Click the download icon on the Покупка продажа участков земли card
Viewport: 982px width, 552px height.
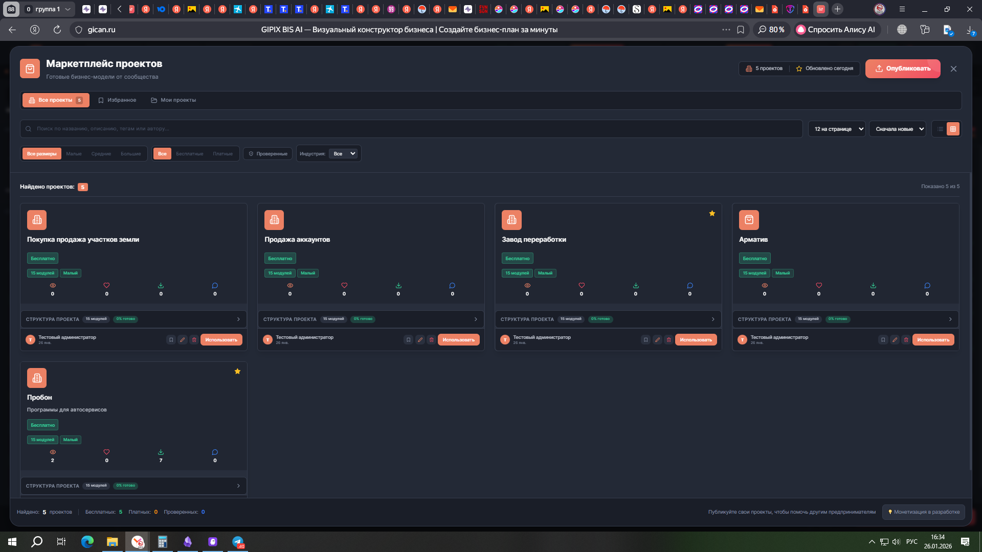pos(161,286)
